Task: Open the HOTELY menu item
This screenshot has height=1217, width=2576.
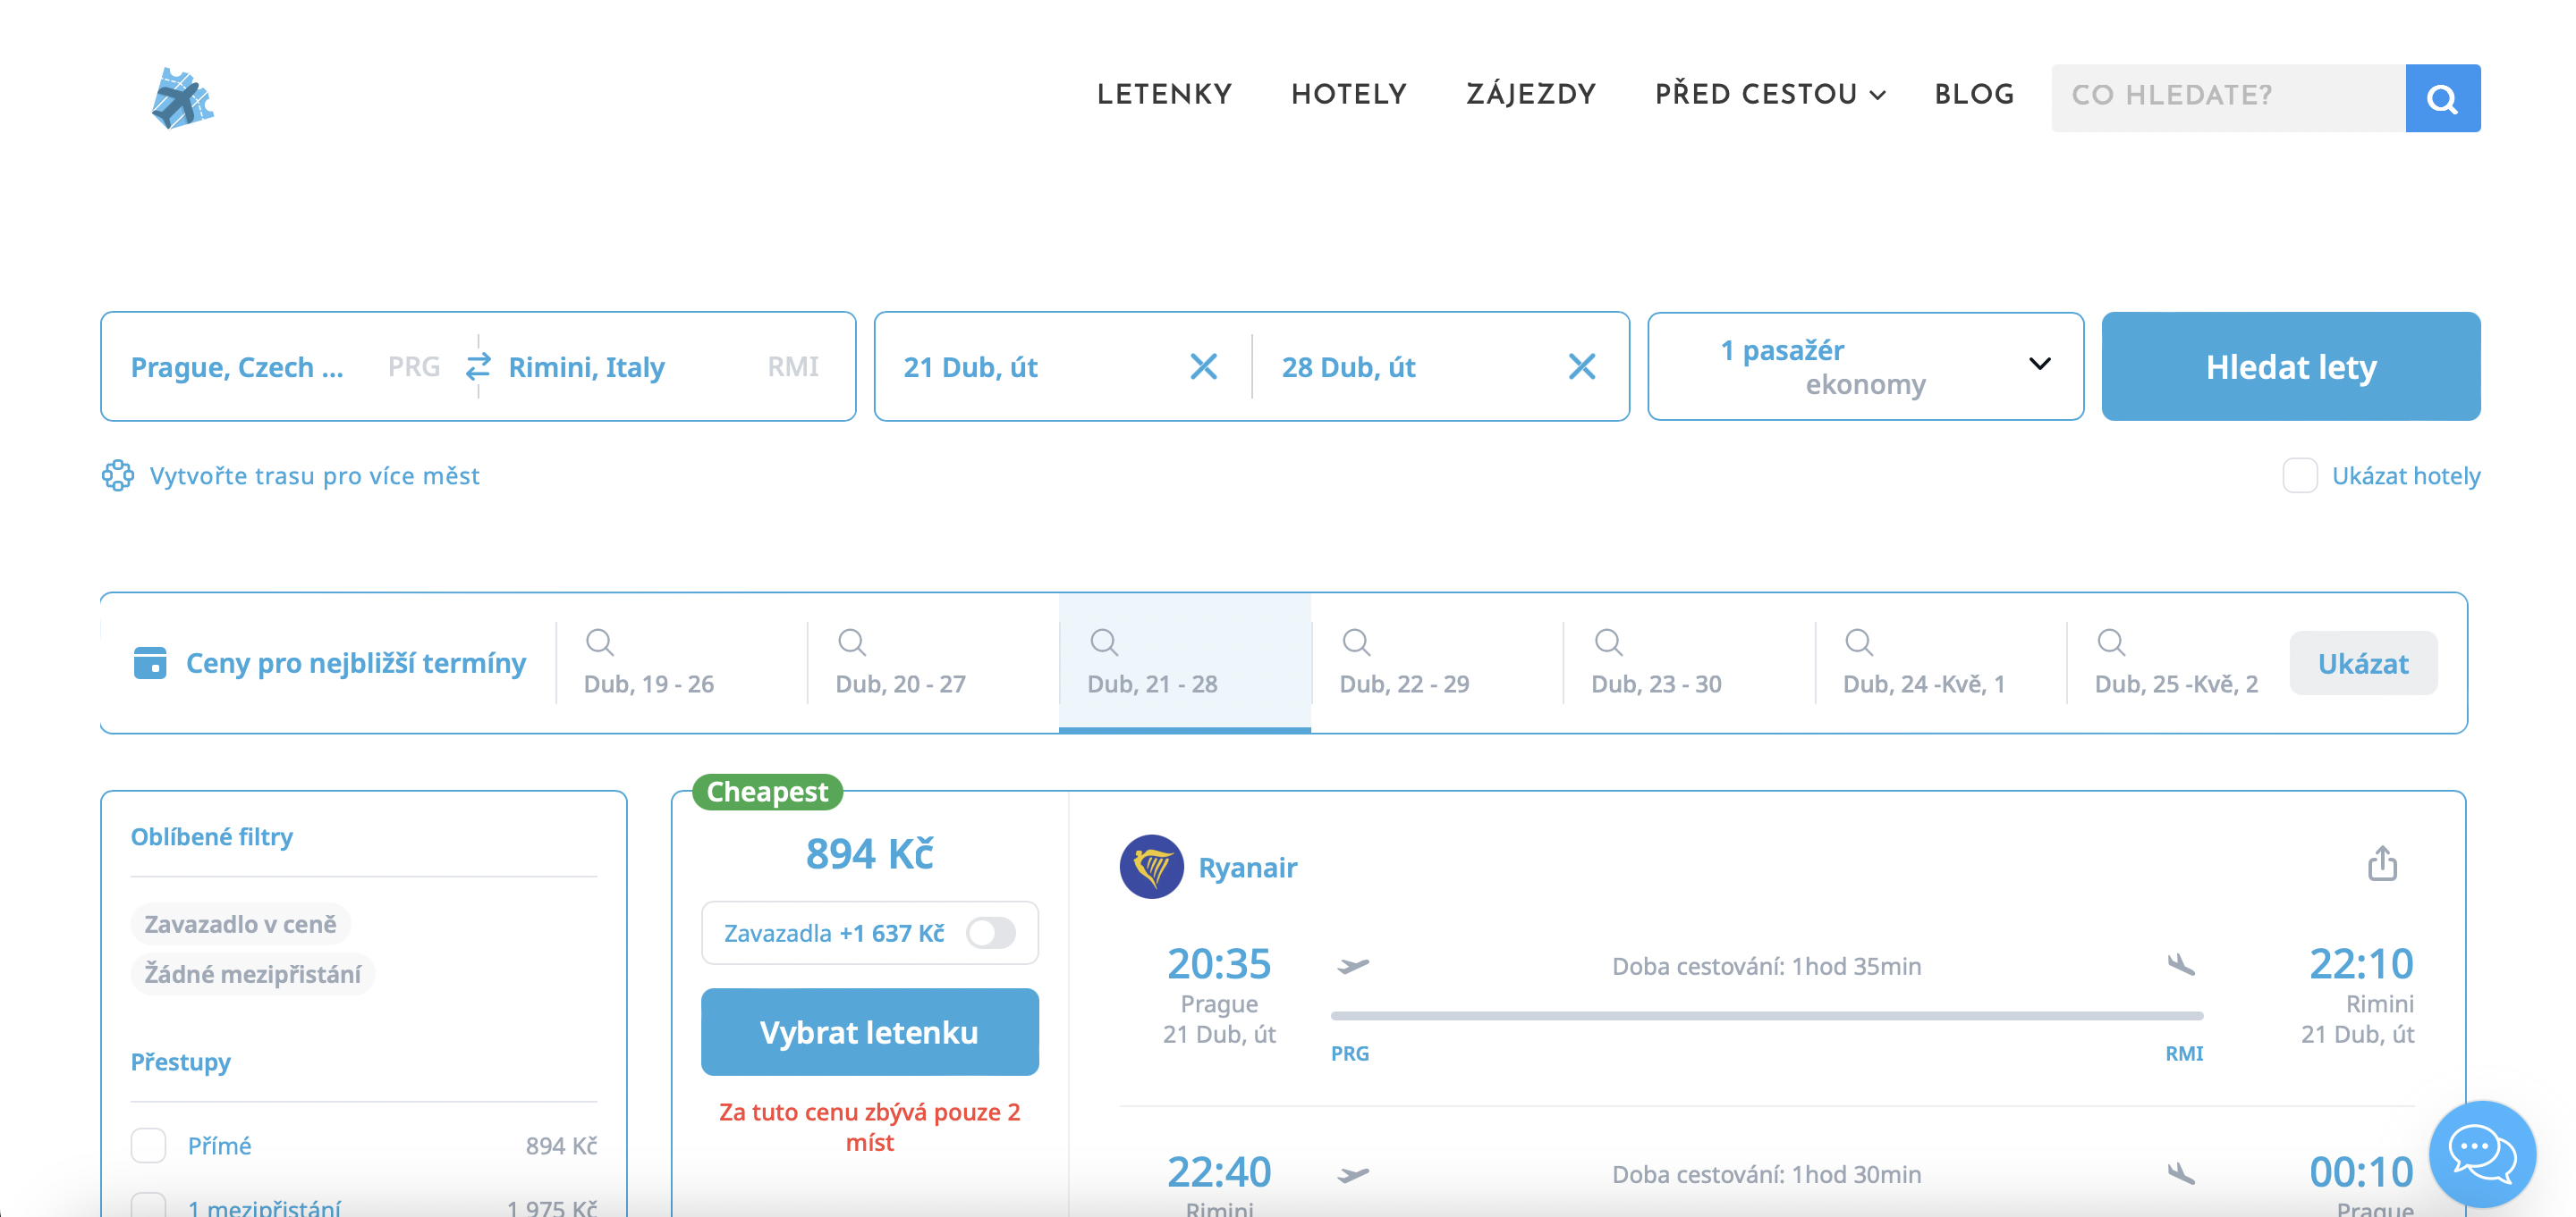Action: pyautogui.click(x=1348, y=95)
